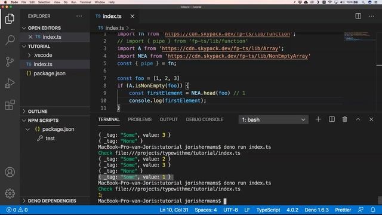
Task: Switch to the Output panel tab
Action: pos(168,119)
